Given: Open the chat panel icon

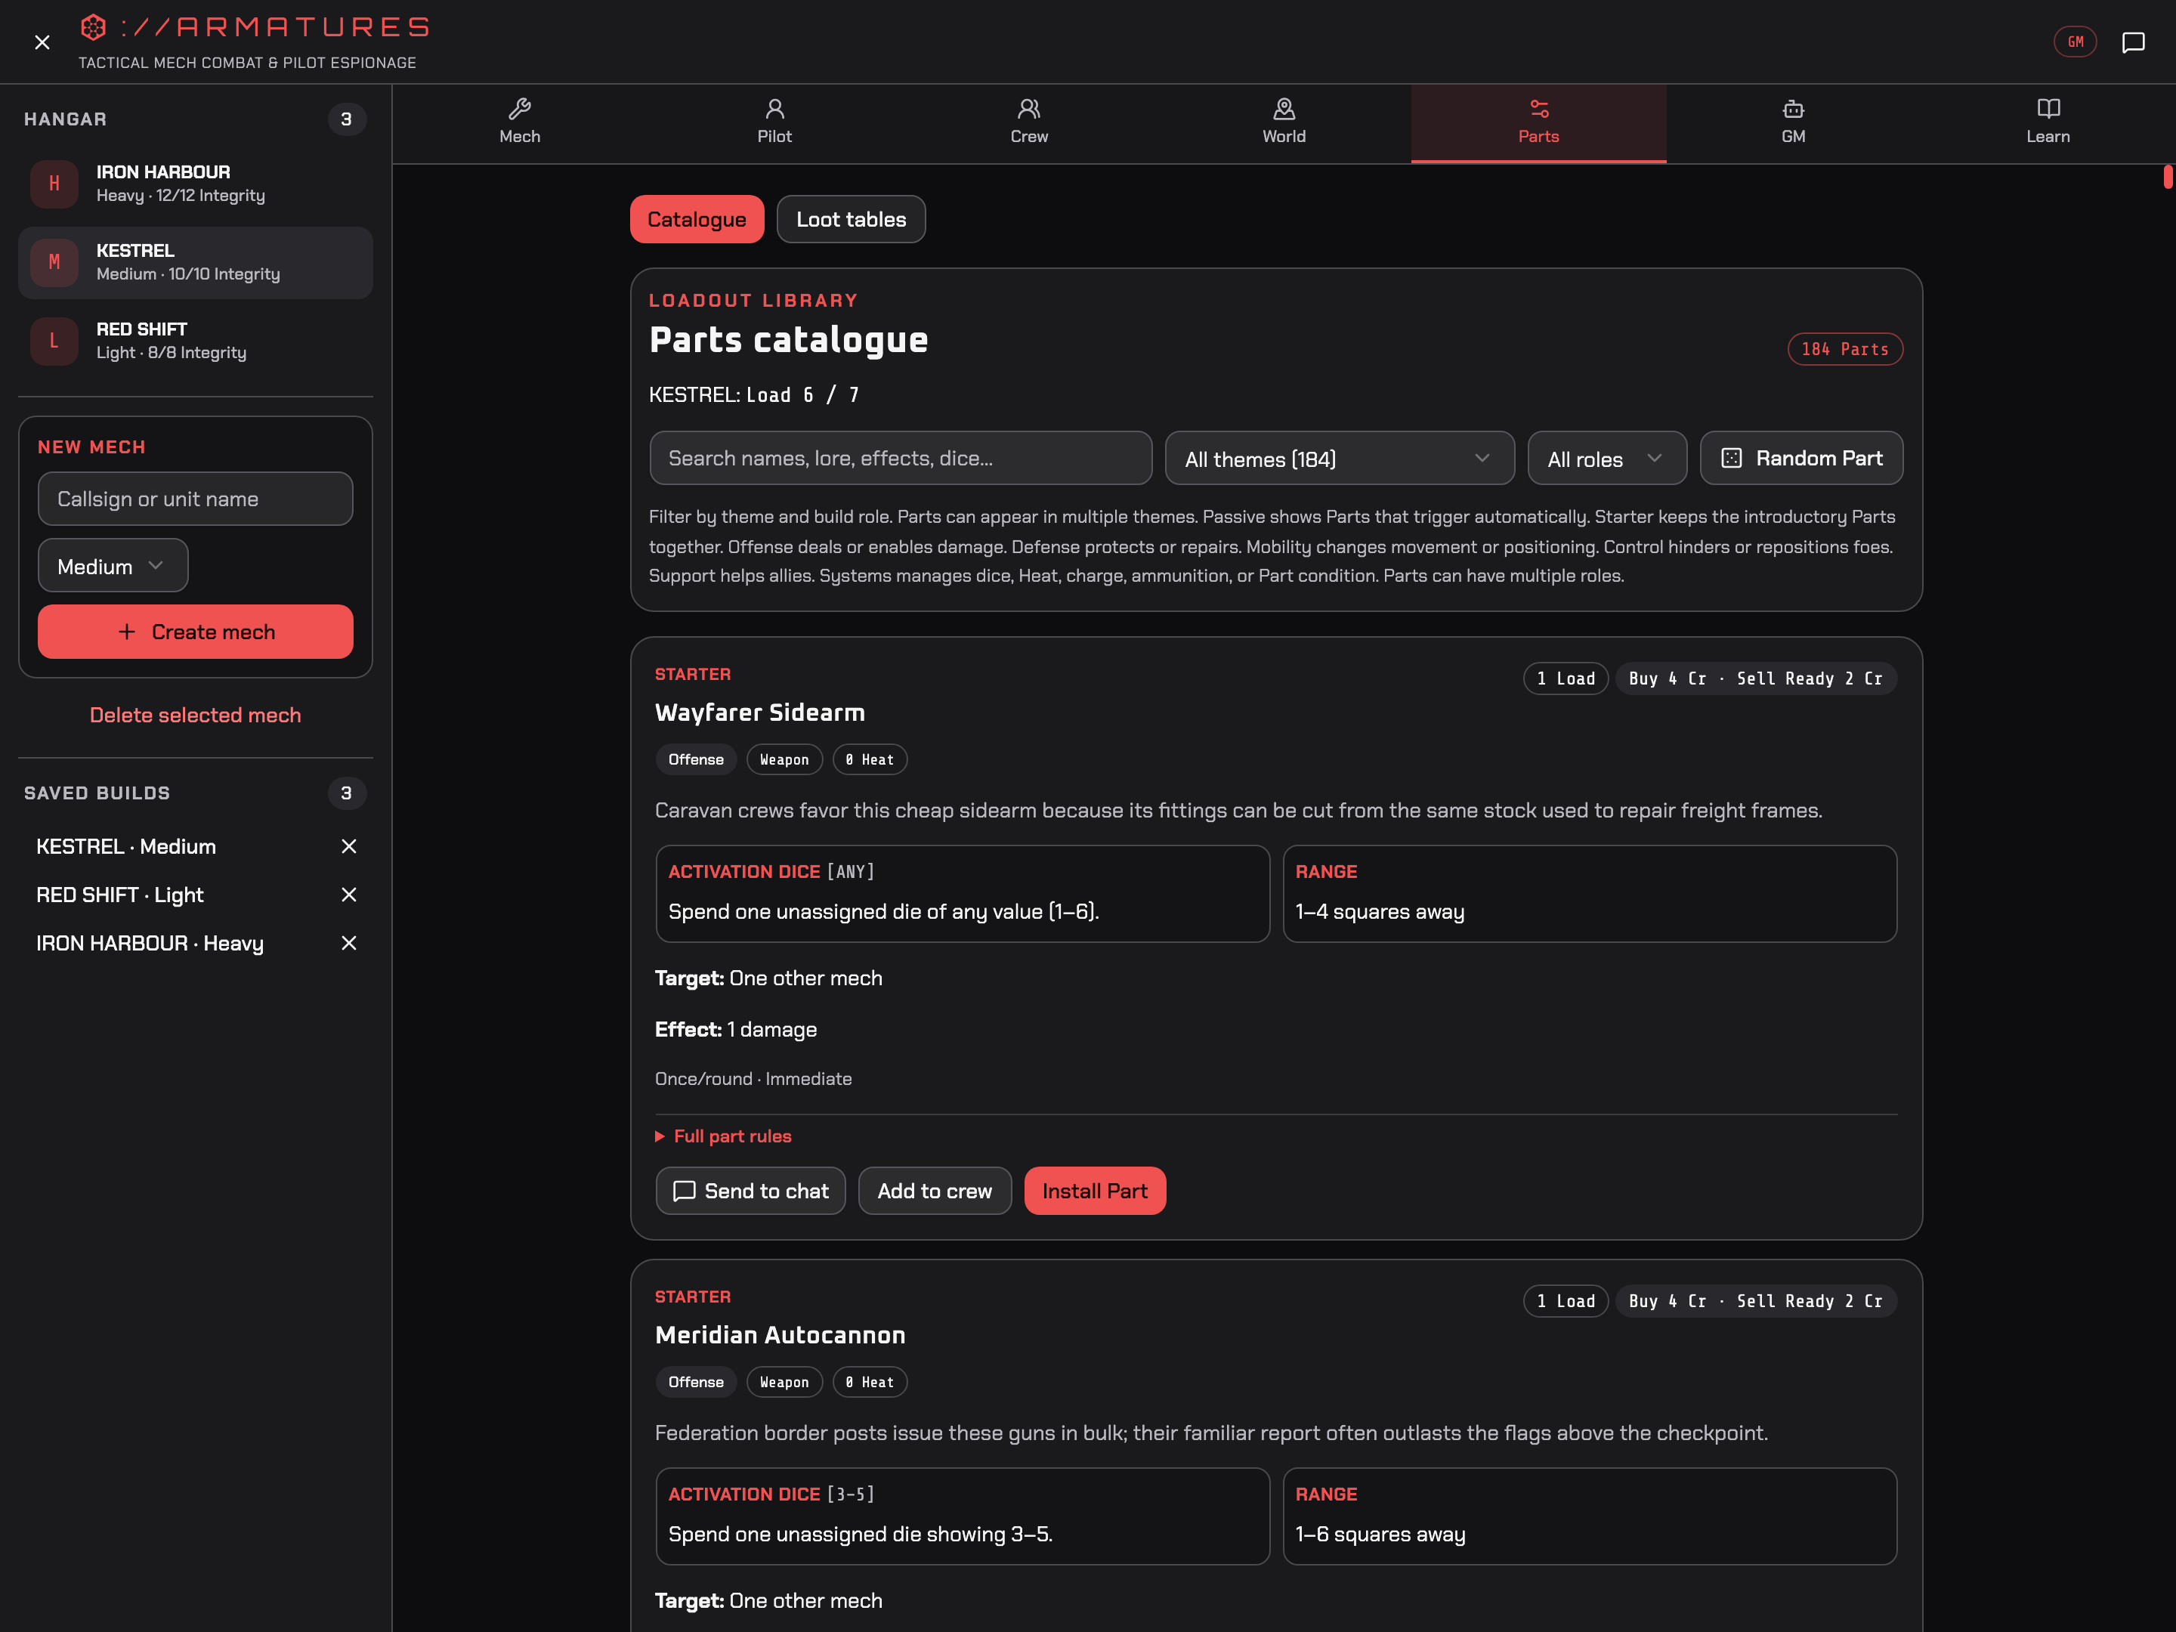Looking at the screenshot, I should coord(2131,42).
